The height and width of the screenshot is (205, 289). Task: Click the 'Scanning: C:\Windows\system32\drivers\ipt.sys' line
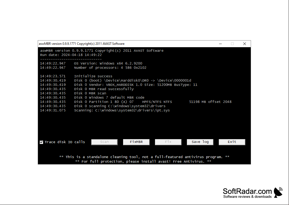click(105, 110)
